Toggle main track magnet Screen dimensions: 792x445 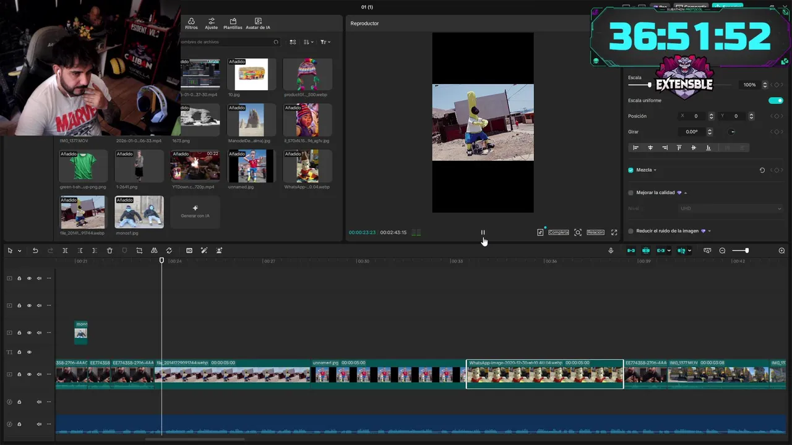click(631, 250)
